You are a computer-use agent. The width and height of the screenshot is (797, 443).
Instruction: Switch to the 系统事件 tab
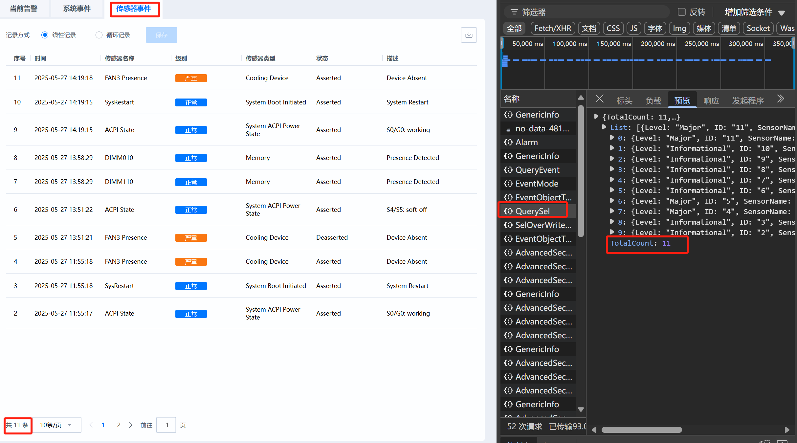(77, 9)
